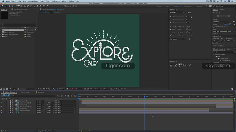Open Track Matte dropdown for explore colorado 2
The width and height of the screenshot is (236, 132).
click(x=50, y=103)
